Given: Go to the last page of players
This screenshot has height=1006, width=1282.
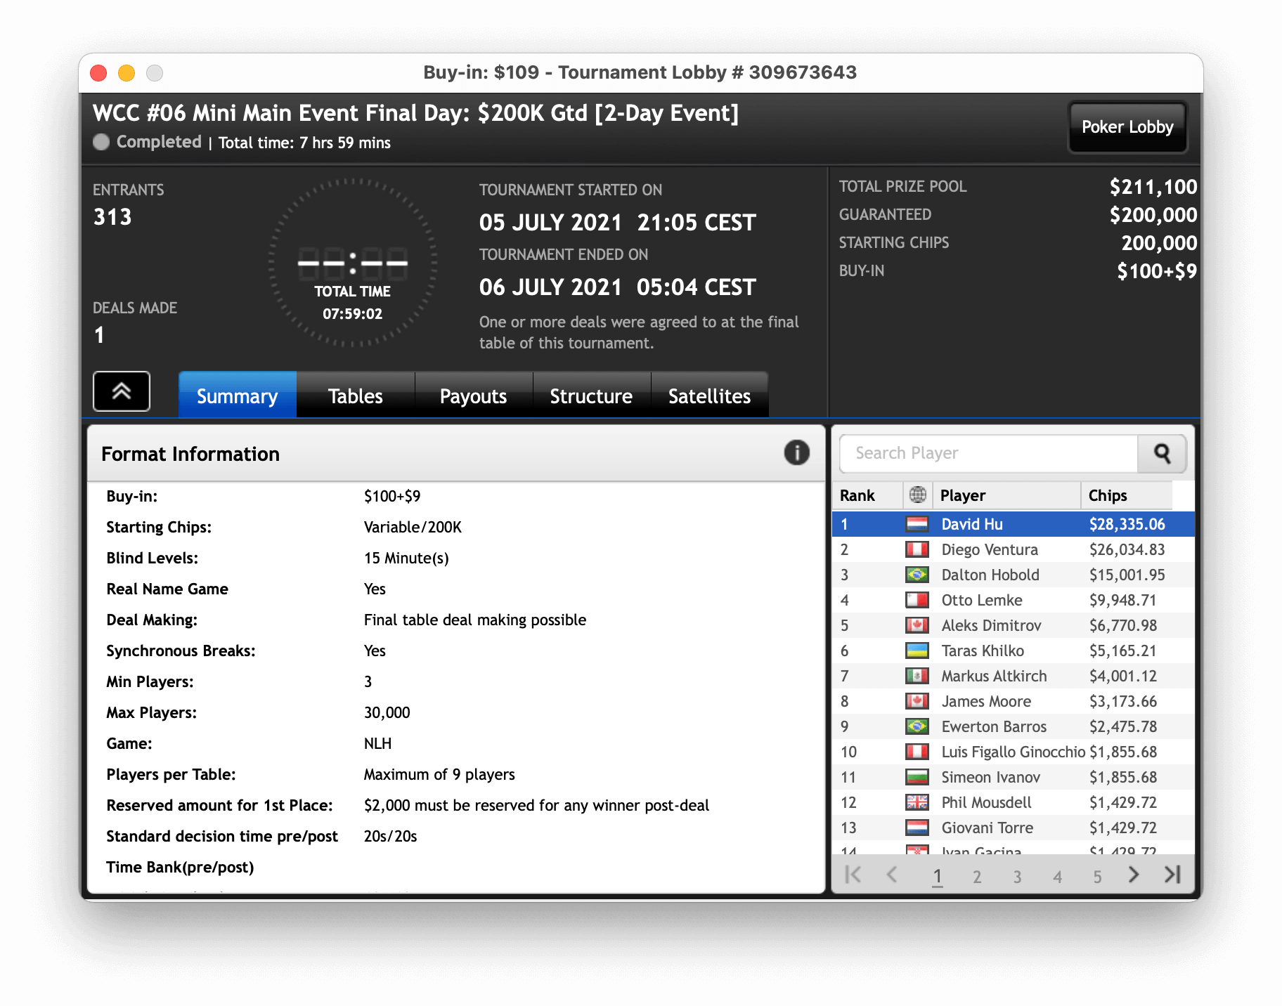Looking at the screenshot, I should (x=1172, y=875).
